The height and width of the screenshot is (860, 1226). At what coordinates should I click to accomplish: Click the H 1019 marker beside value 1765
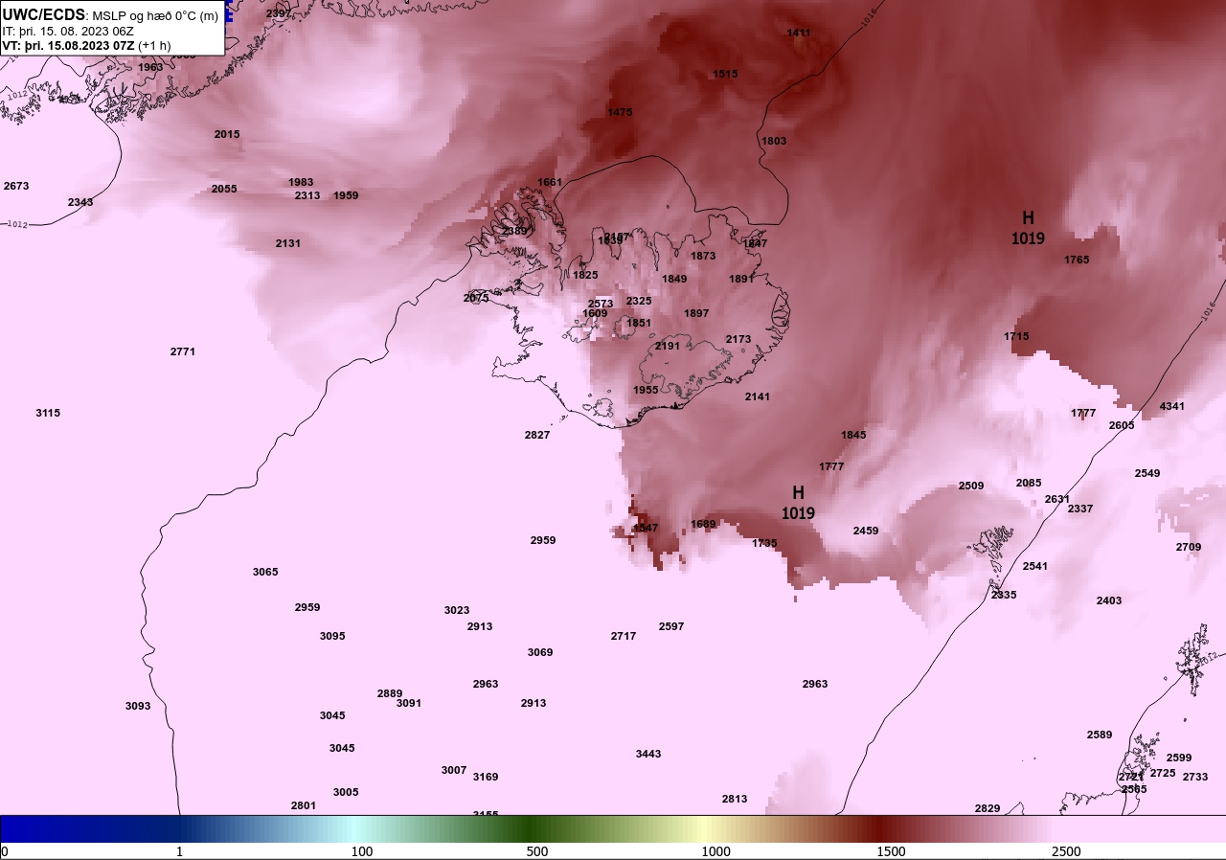pos(1028,228)
